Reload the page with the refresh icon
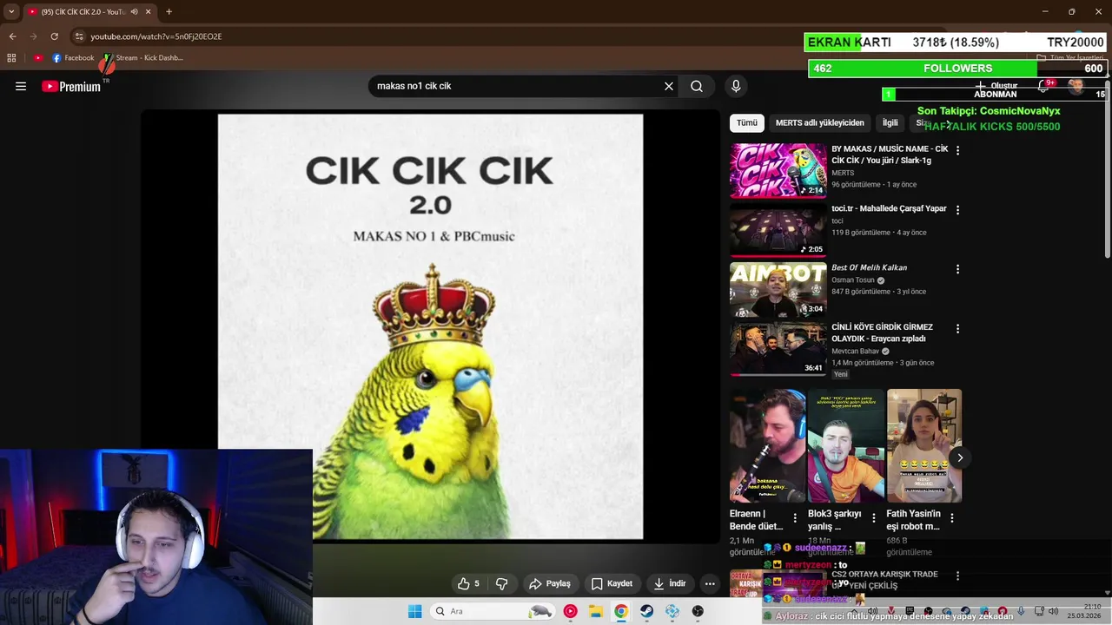This screenshot has height=625, width=1112. pyautogui.click(x=54, y=36)
